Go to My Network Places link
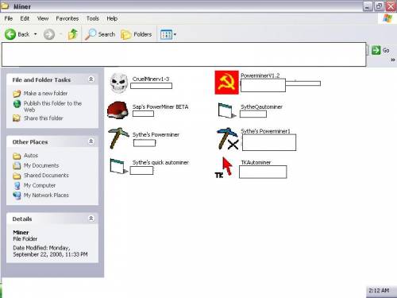 point(46,195)
